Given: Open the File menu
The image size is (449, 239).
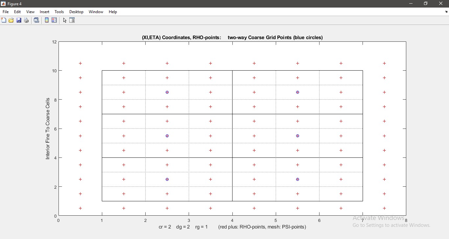Looking at the screenshot, I should [6, 12].
